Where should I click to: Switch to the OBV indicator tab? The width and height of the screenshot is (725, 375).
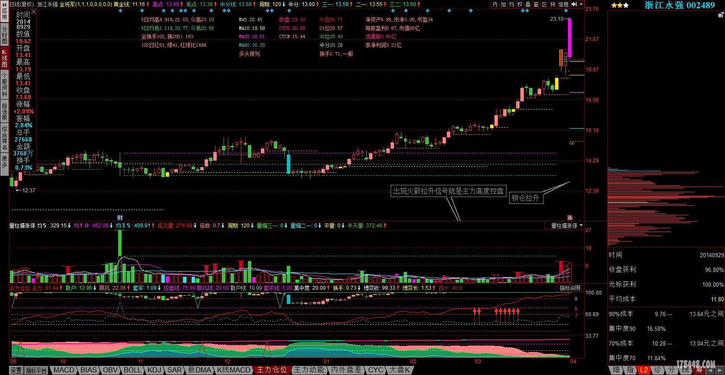pyautogui.click(x=110, y=370)
